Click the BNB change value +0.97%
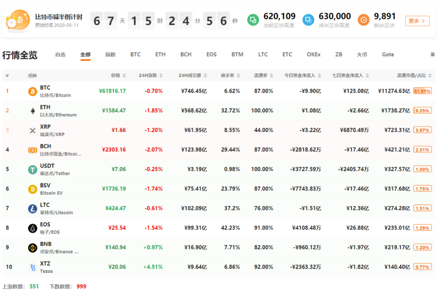The height and width of the screenshot is (293, 438). (x=153, y=247)
